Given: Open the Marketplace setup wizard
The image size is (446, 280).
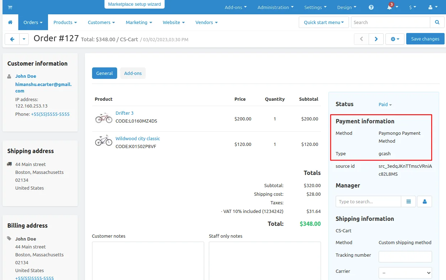Looking at the screenshot, I should click(x=134, y=4).
